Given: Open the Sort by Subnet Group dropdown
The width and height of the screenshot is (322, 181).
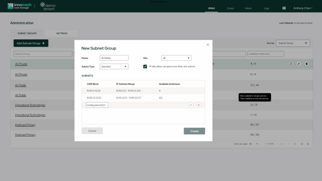Looking at the screenshot, I should [x=293, y=43].
